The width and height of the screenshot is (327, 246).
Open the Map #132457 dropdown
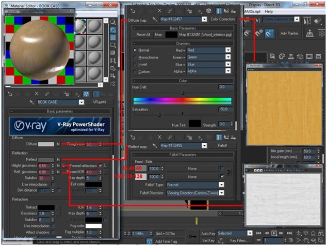pyautogui.click(x=204, y=19)
